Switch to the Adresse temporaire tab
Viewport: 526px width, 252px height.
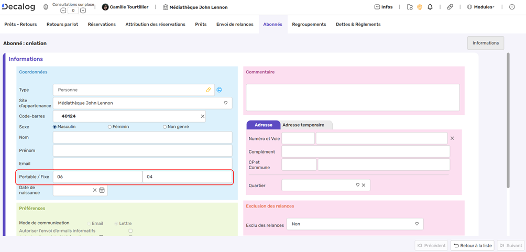pos(303,125)
